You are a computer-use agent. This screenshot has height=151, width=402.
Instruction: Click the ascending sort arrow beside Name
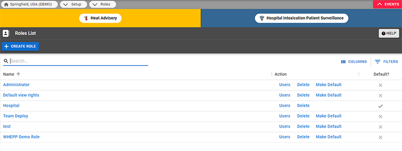(18, 74)
